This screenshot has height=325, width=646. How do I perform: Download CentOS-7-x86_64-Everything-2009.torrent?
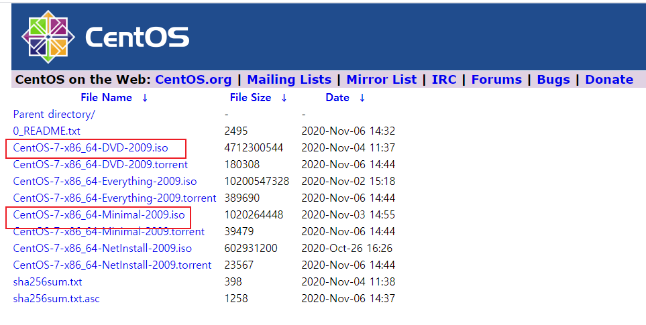tap(115, 198)
